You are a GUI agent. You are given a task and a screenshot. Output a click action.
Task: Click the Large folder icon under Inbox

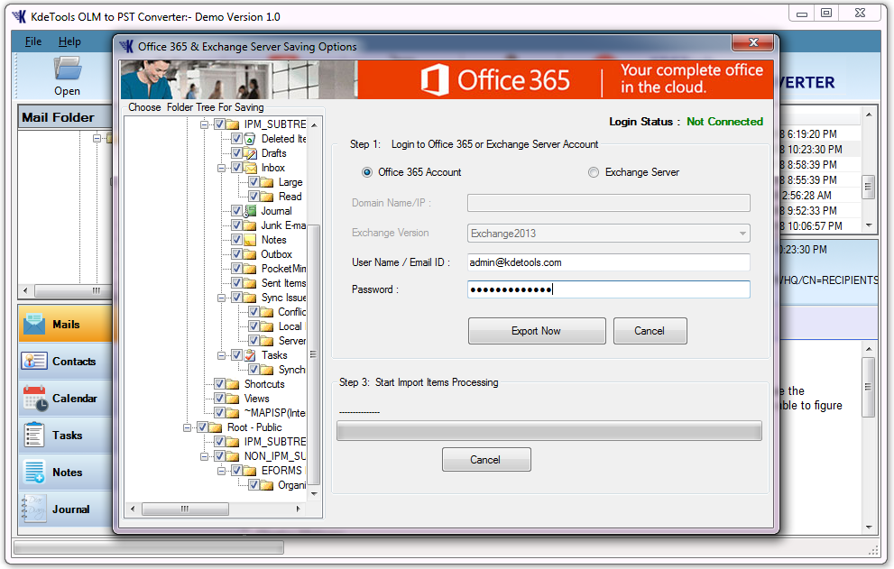(267, 182)
